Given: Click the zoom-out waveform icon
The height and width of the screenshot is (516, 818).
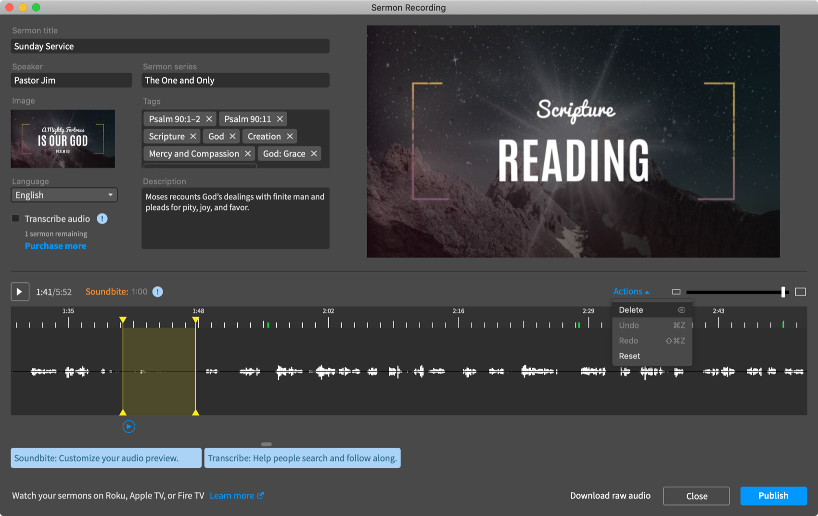Looking at the screenshot, I should (x=676, y=292).
